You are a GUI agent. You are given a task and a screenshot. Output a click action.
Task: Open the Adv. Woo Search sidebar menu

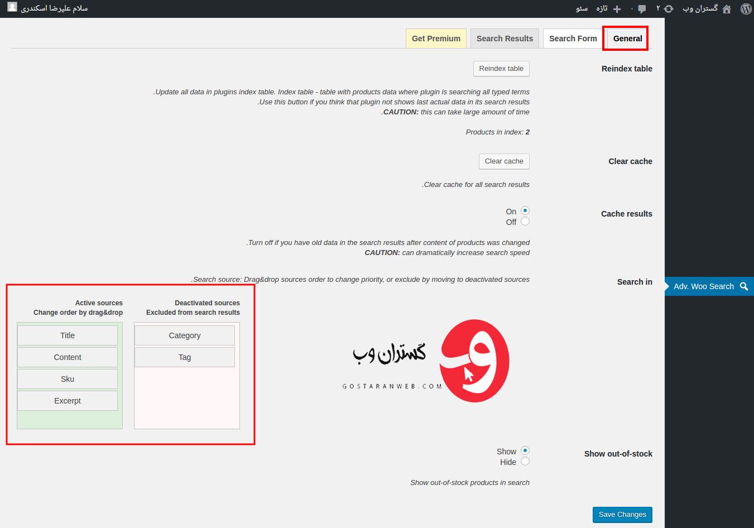(709, 286)
